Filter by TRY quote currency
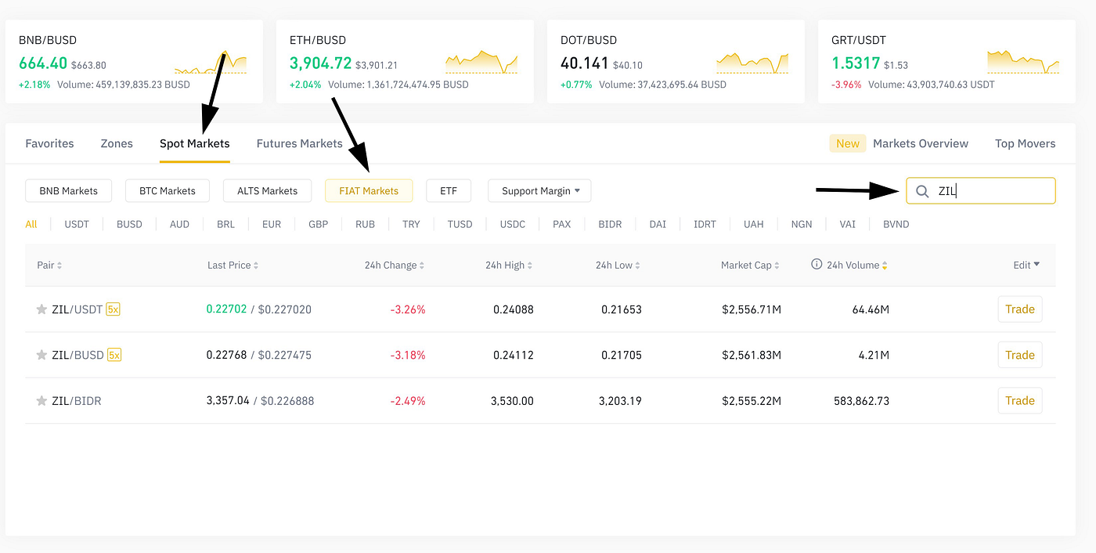Image resolution: width=1096 pixels, height=553 pixels. coord(411,224)
